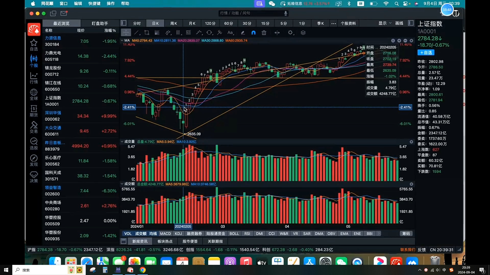Select the vertical cycle lines tool
The height and width of the screenshot is (275, 490).
(x=178, y=33)
